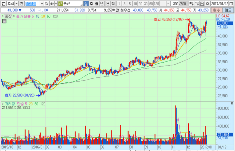Select the 틱 tick chart tab
Screen dimensions: 235x151
click(x=113, y=3)
